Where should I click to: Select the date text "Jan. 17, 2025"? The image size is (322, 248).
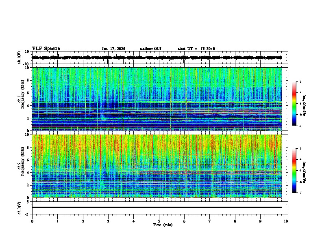[x=113, y=49]
